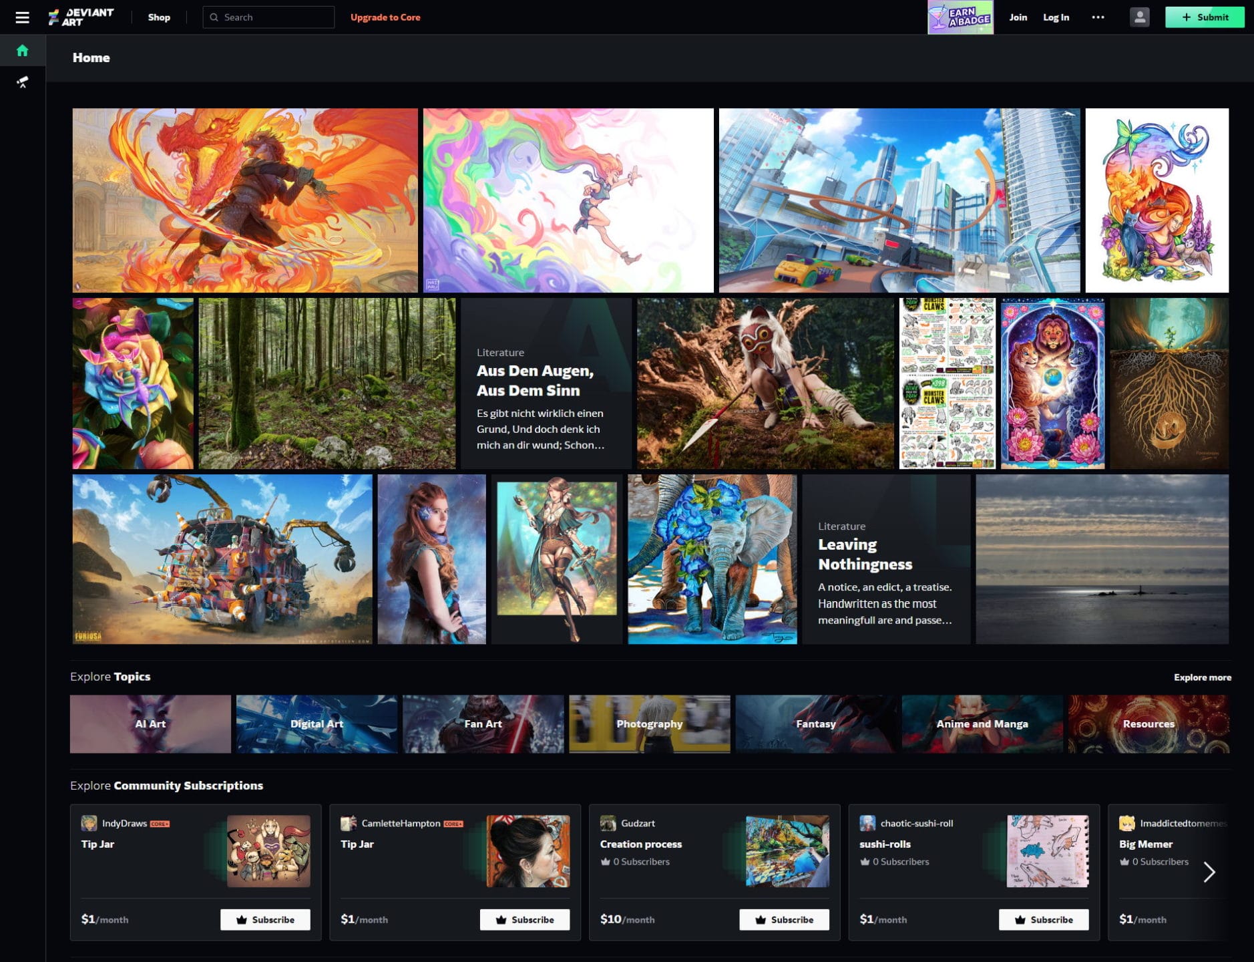
Task: Select the Home sidebar icon
Action: 22,51
